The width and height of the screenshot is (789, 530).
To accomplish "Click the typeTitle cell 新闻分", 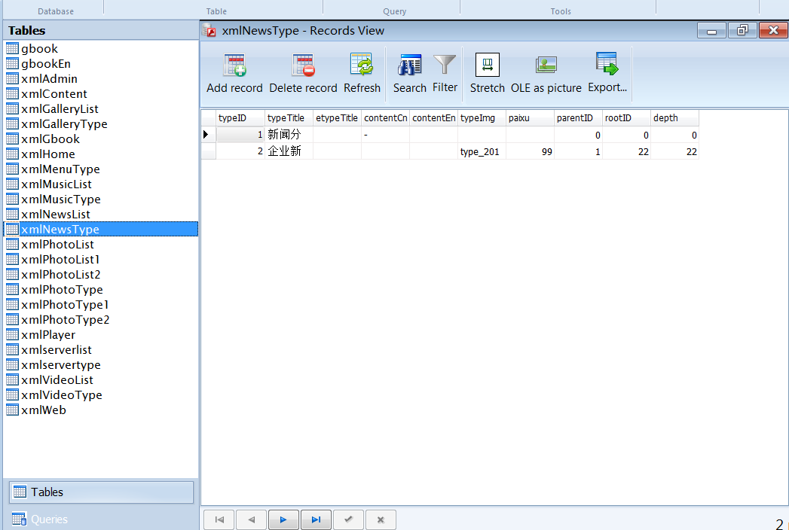I will (x=289, y=135).
